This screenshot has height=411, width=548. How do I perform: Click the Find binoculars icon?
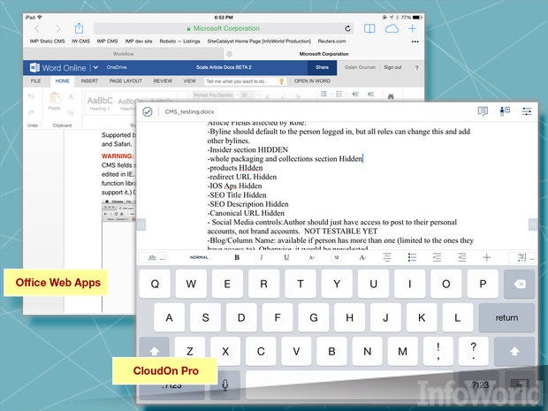391,96
